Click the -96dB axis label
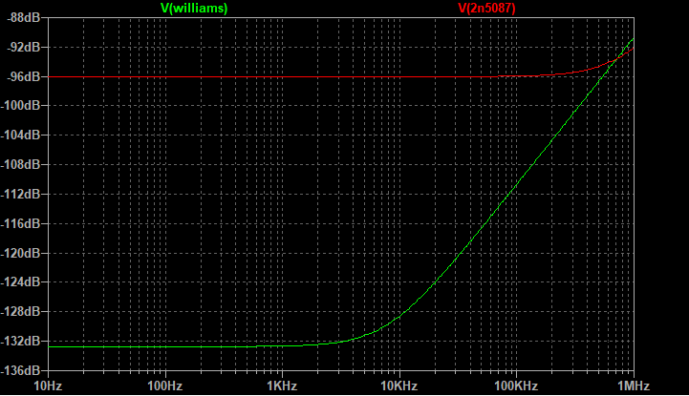The width and height of the screenshot is (689, 396). [x=24, y=76]
